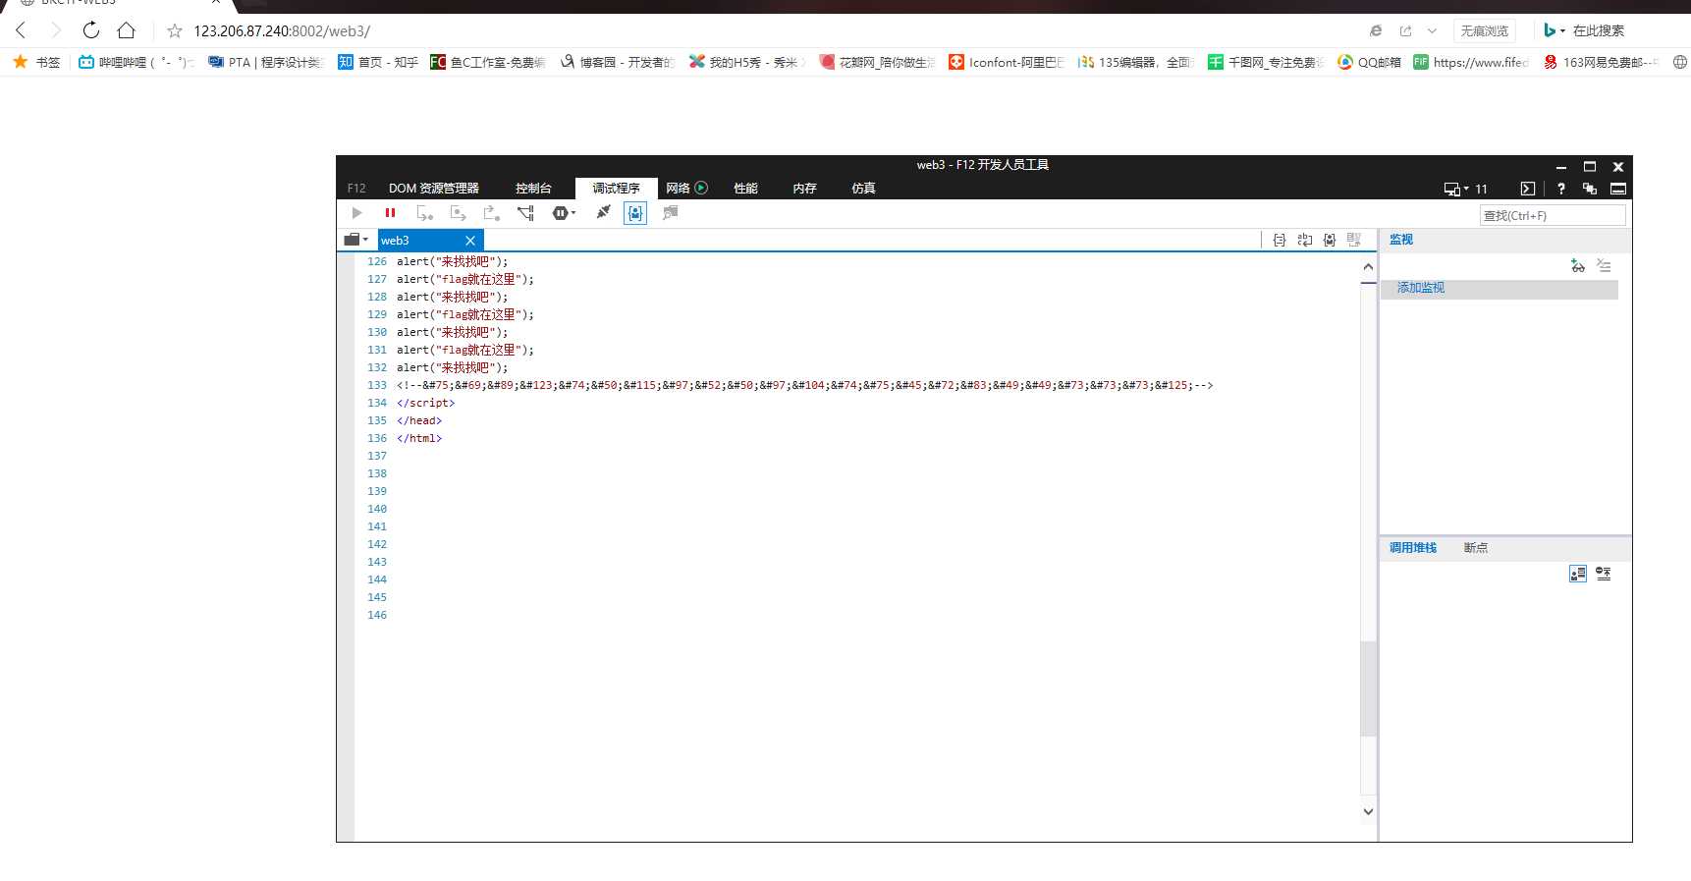
Task: Click the Step Into debugger icon
Action: point(424,213)
